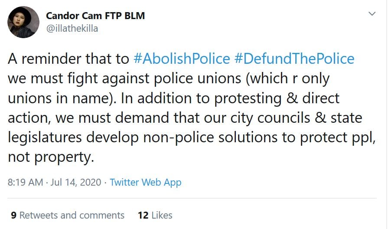Click the author's profile avatar
This screenshot has width=388, height=229.
[23, 22]
